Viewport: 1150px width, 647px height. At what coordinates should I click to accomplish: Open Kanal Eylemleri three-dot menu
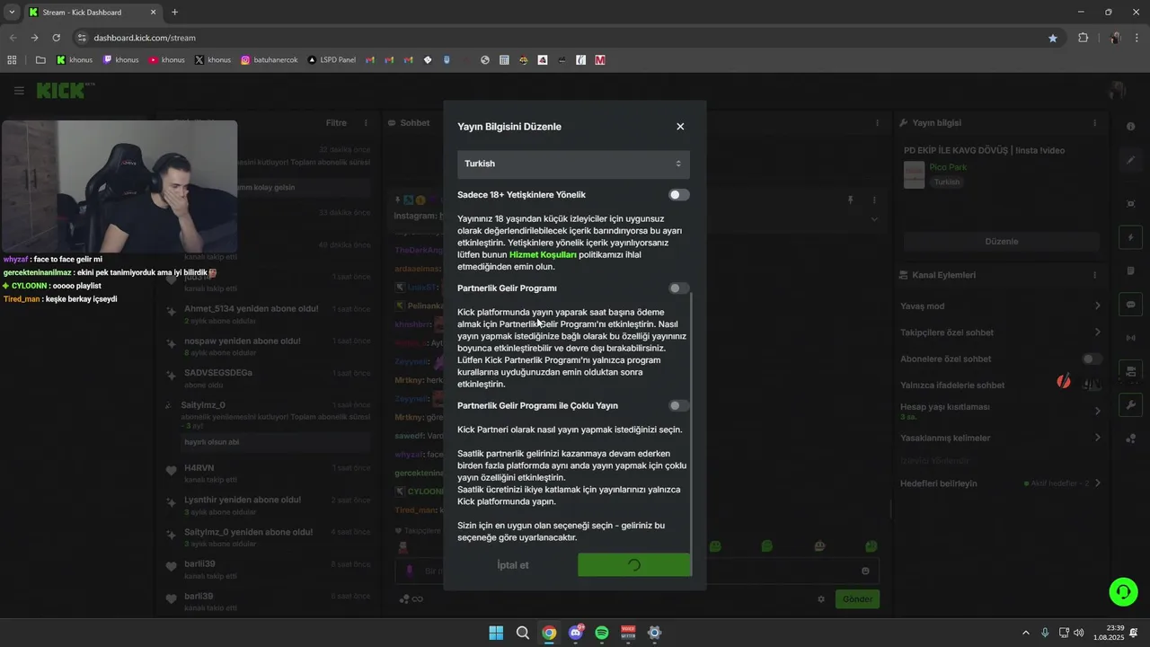pyautogui.click(x=1094, y=275)
